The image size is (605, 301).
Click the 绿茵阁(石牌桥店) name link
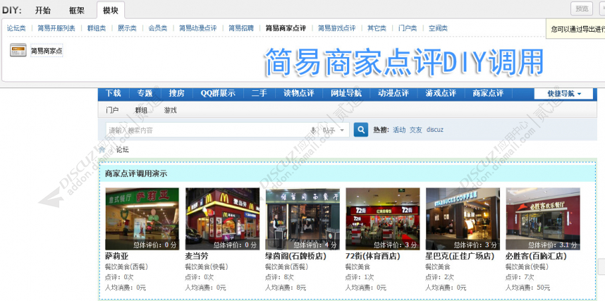pos(296,256)
